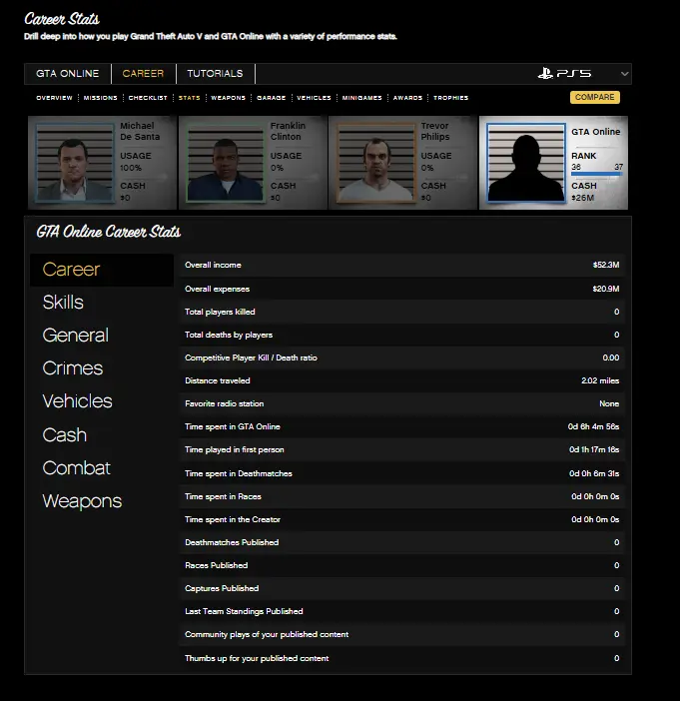Open the MISSIONS submenu item
The width and height of the screenshot is (680, 701).
(100, 98)
